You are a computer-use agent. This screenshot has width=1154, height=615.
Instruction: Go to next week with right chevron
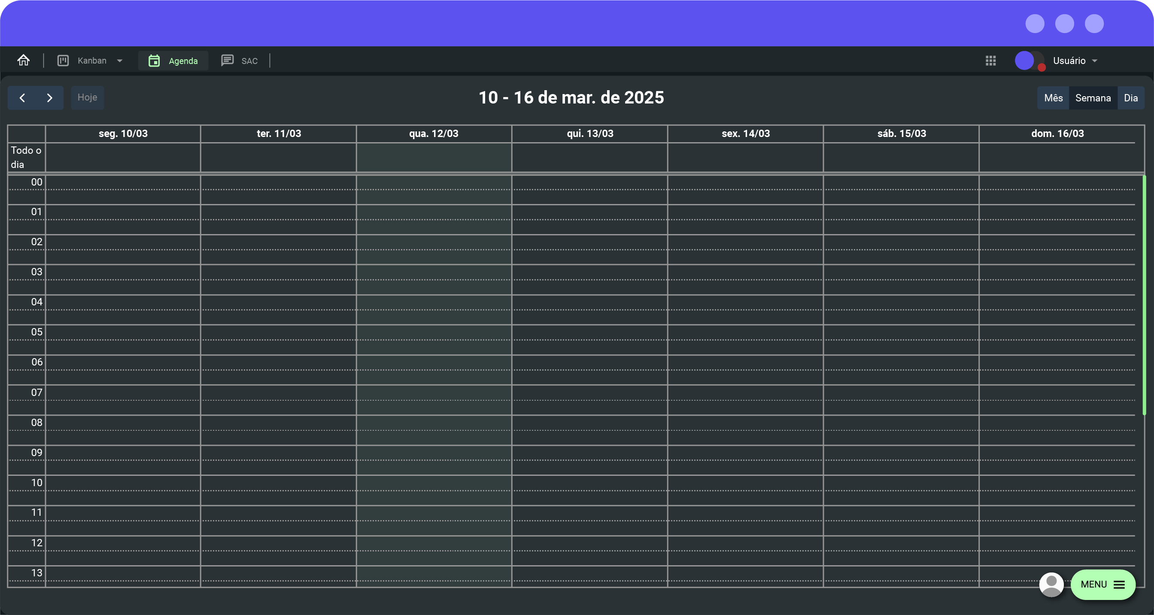(49, 98)
